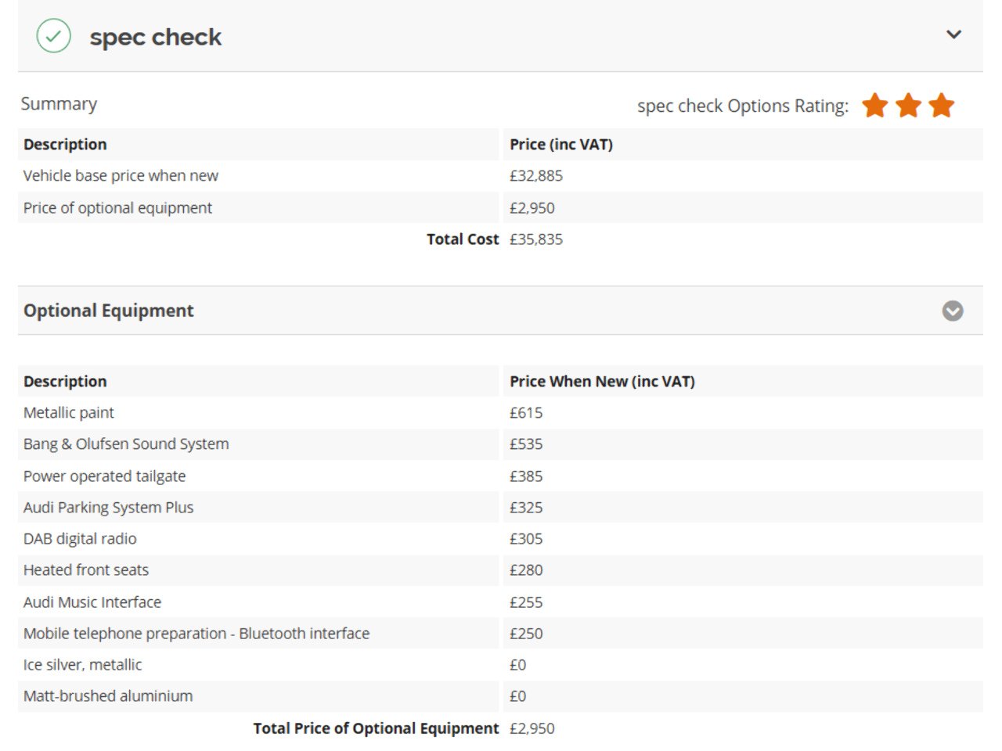Click the Price When New column header
1002x751 pixels.
coord(602,381)
